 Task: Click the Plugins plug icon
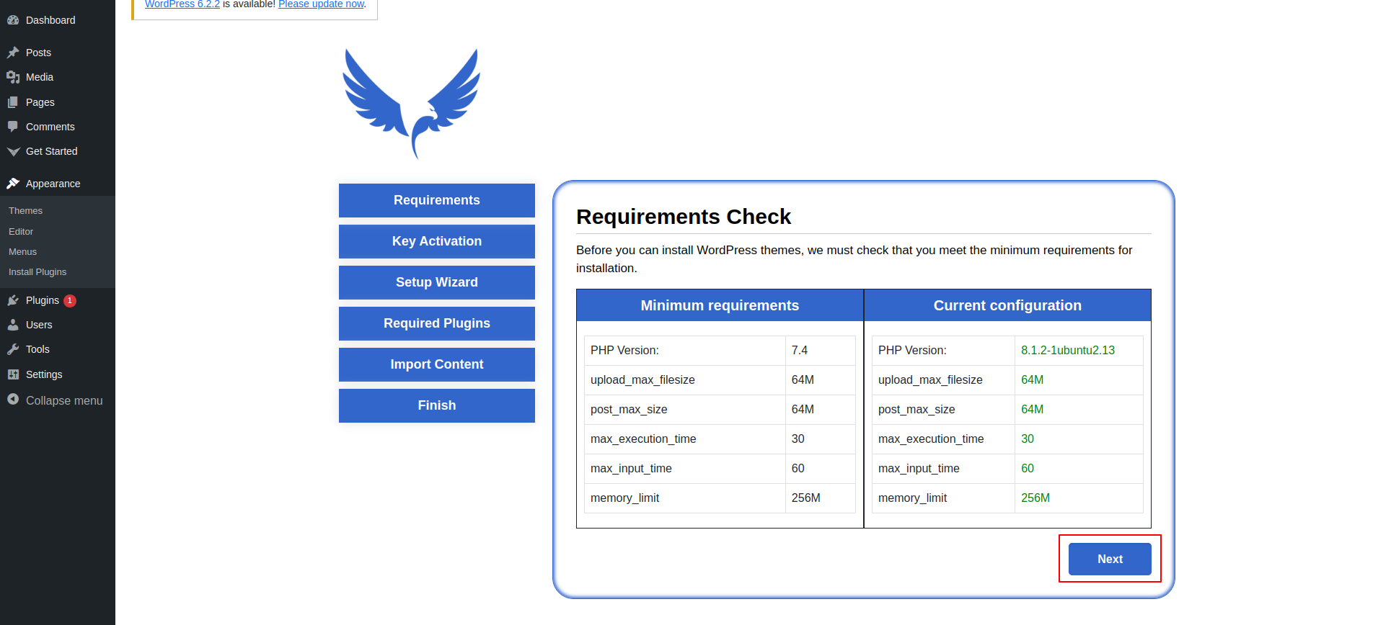click(13, 300)
